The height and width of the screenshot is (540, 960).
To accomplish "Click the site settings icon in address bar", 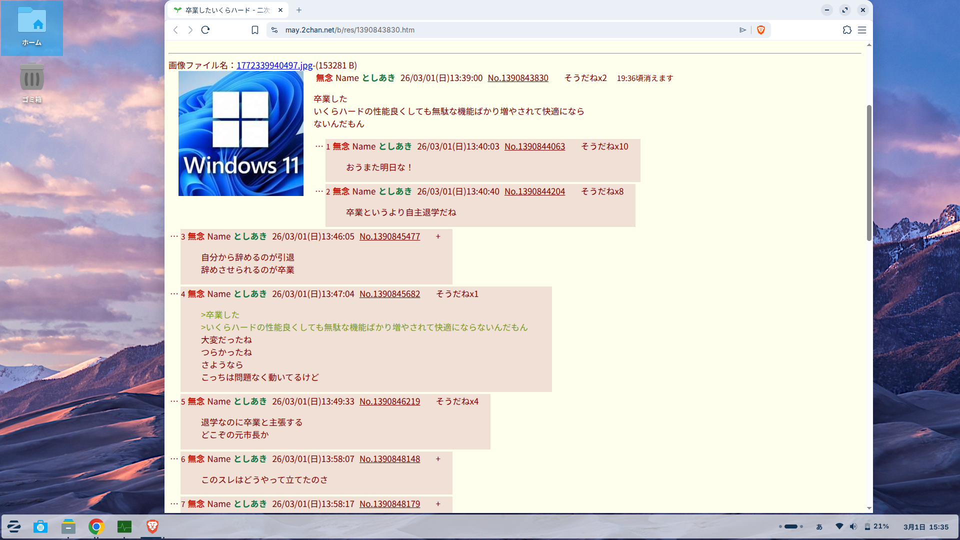I will coord(274,30).
